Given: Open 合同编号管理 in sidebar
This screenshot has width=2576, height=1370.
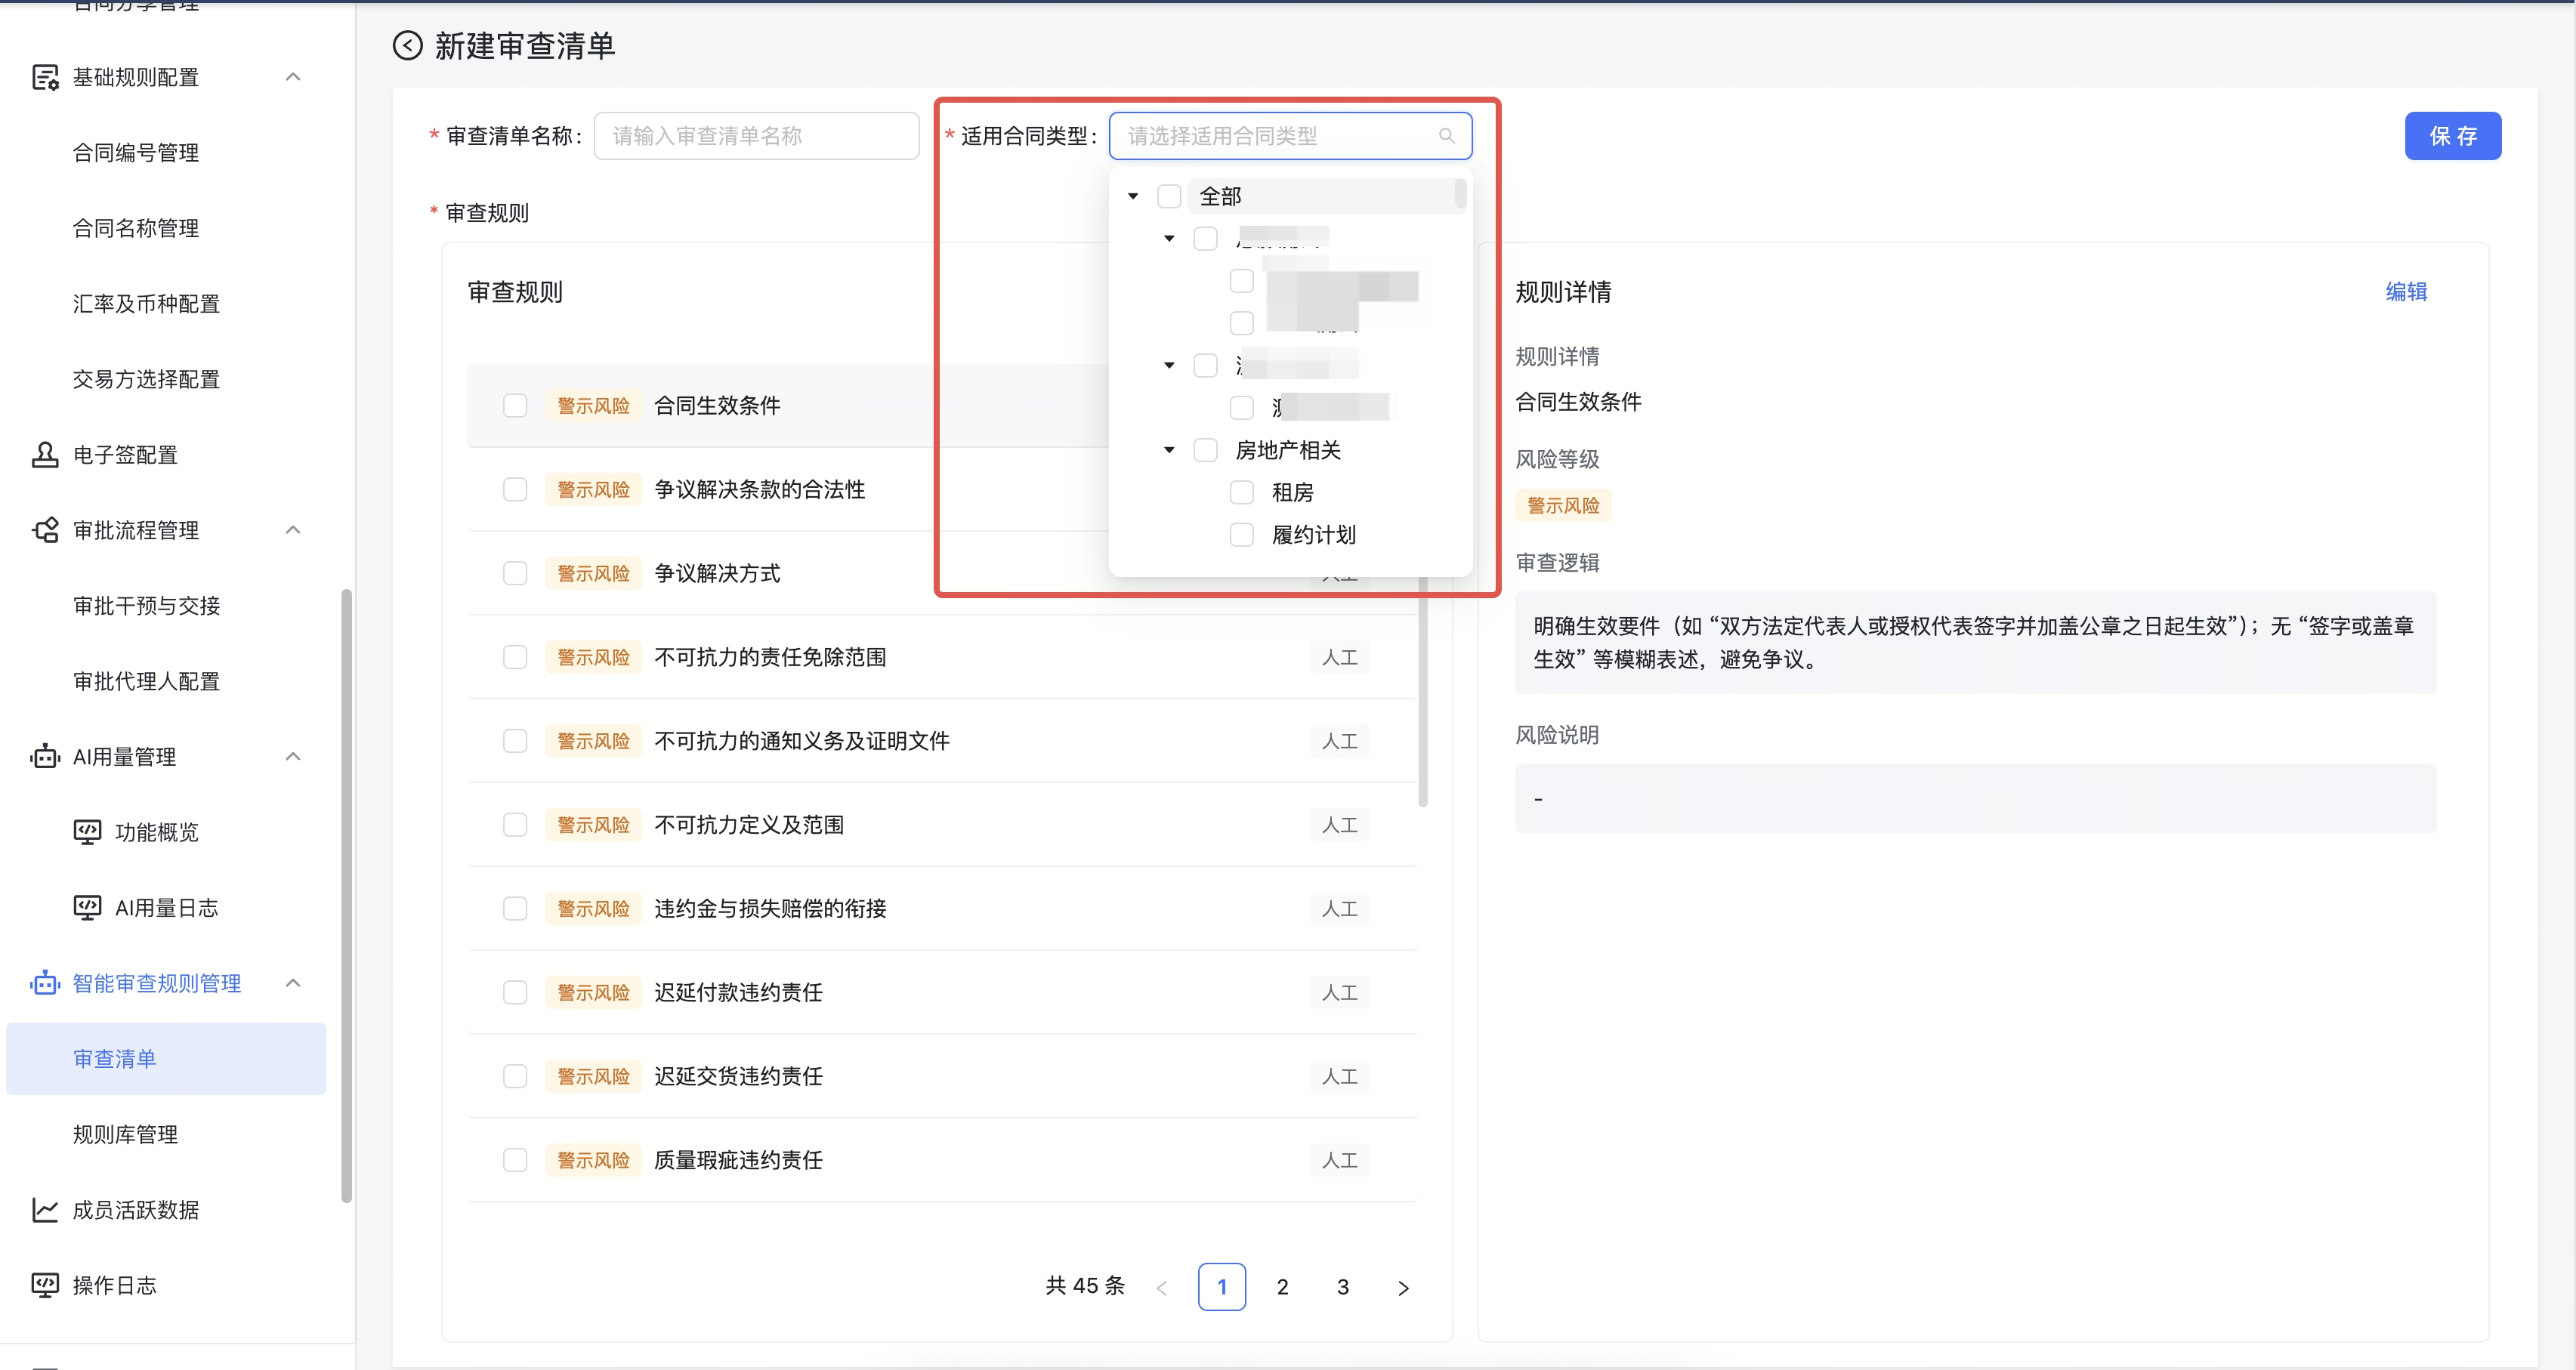Looking at the screenshot, I should (x=136, y=153).
